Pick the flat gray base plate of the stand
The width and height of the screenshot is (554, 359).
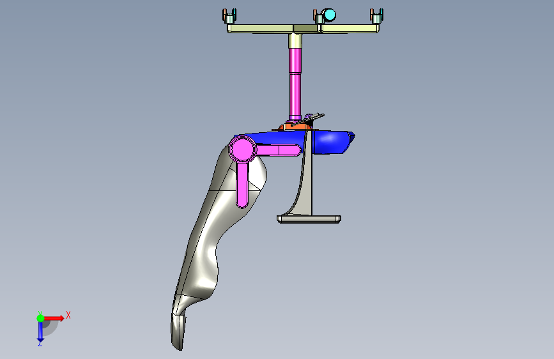point(309,220)
